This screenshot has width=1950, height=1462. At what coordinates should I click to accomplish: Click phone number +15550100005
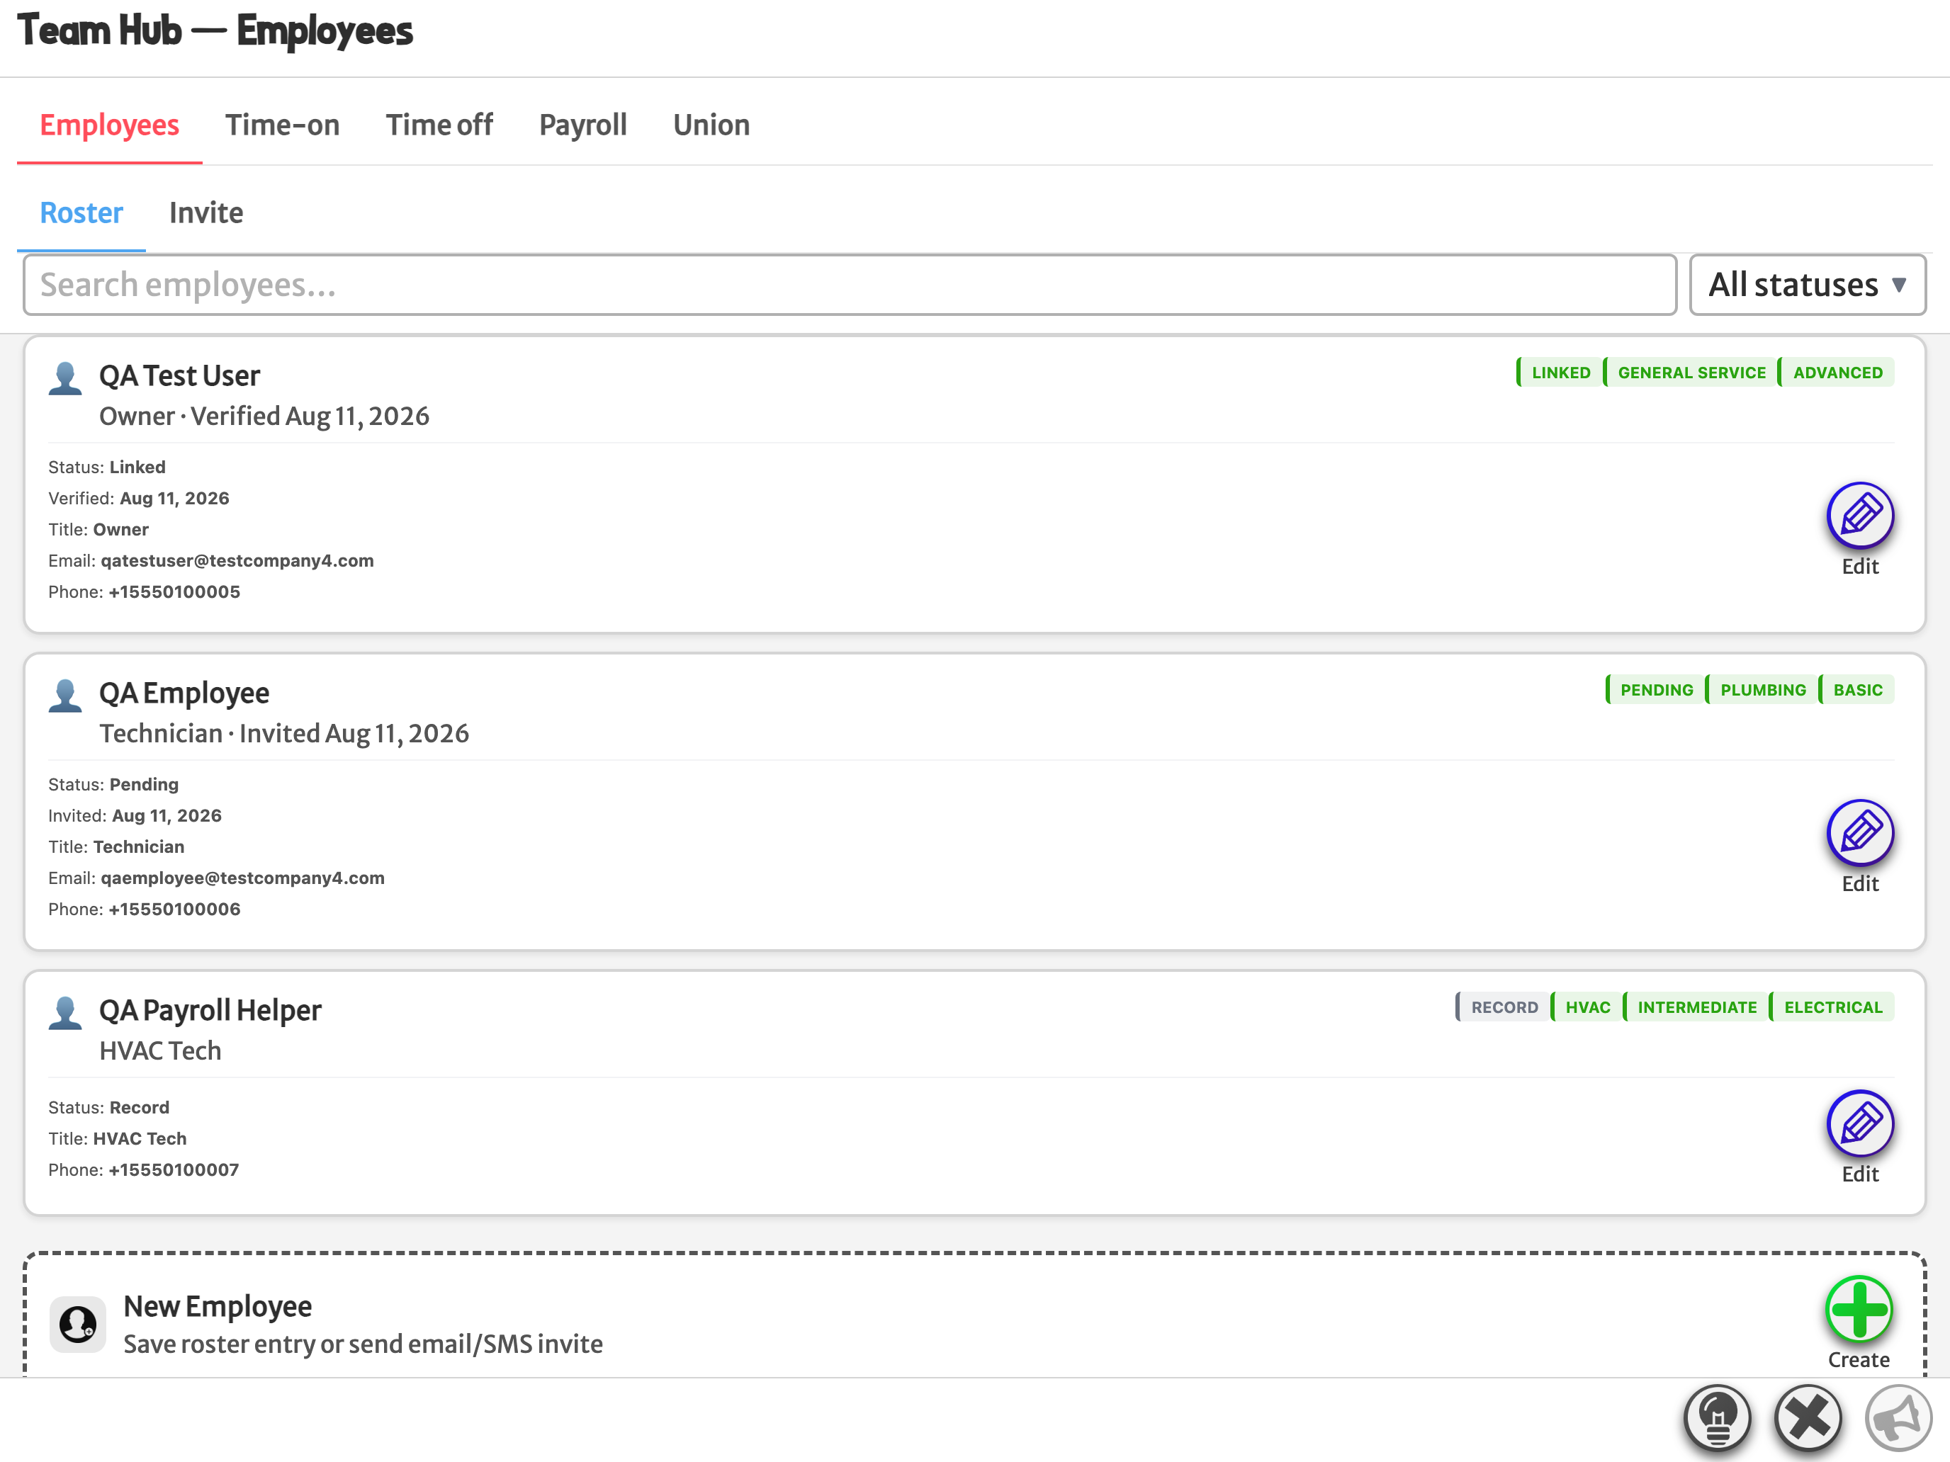pyautogui.click(x=174, y=592)
